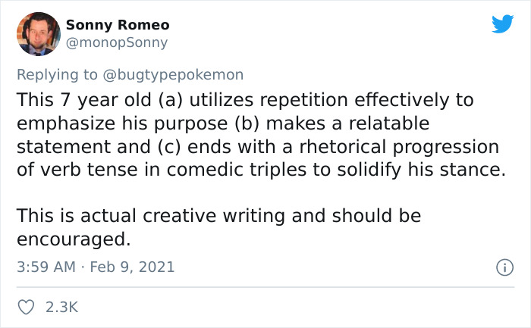Click the Twitter bird logo

pos(502,24)
